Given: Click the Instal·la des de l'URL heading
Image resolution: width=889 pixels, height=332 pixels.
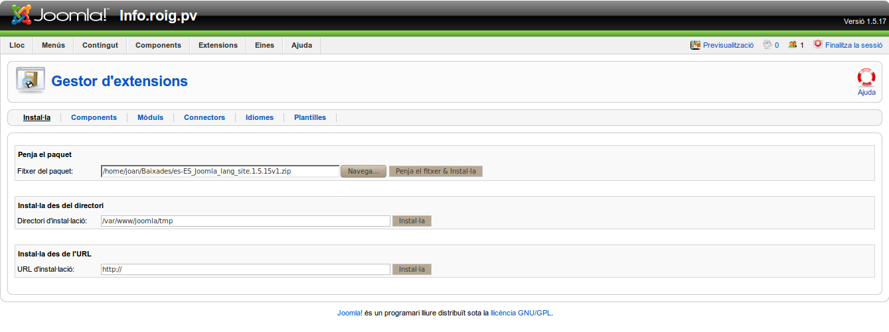Looking at the screenshot, I should 54,254.
